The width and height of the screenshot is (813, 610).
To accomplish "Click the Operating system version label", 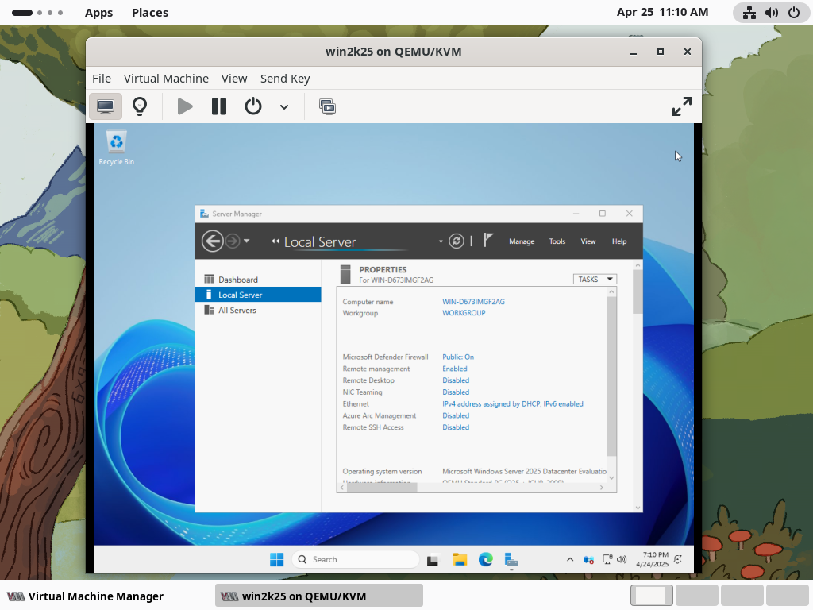I will 382,472.
